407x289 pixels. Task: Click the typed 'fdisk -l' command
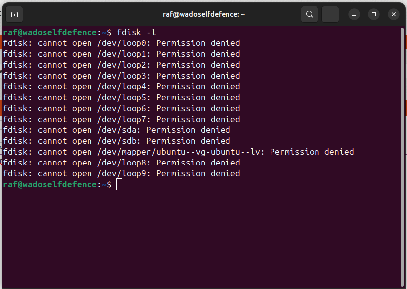pyautogui.click(x=136, y=33)
